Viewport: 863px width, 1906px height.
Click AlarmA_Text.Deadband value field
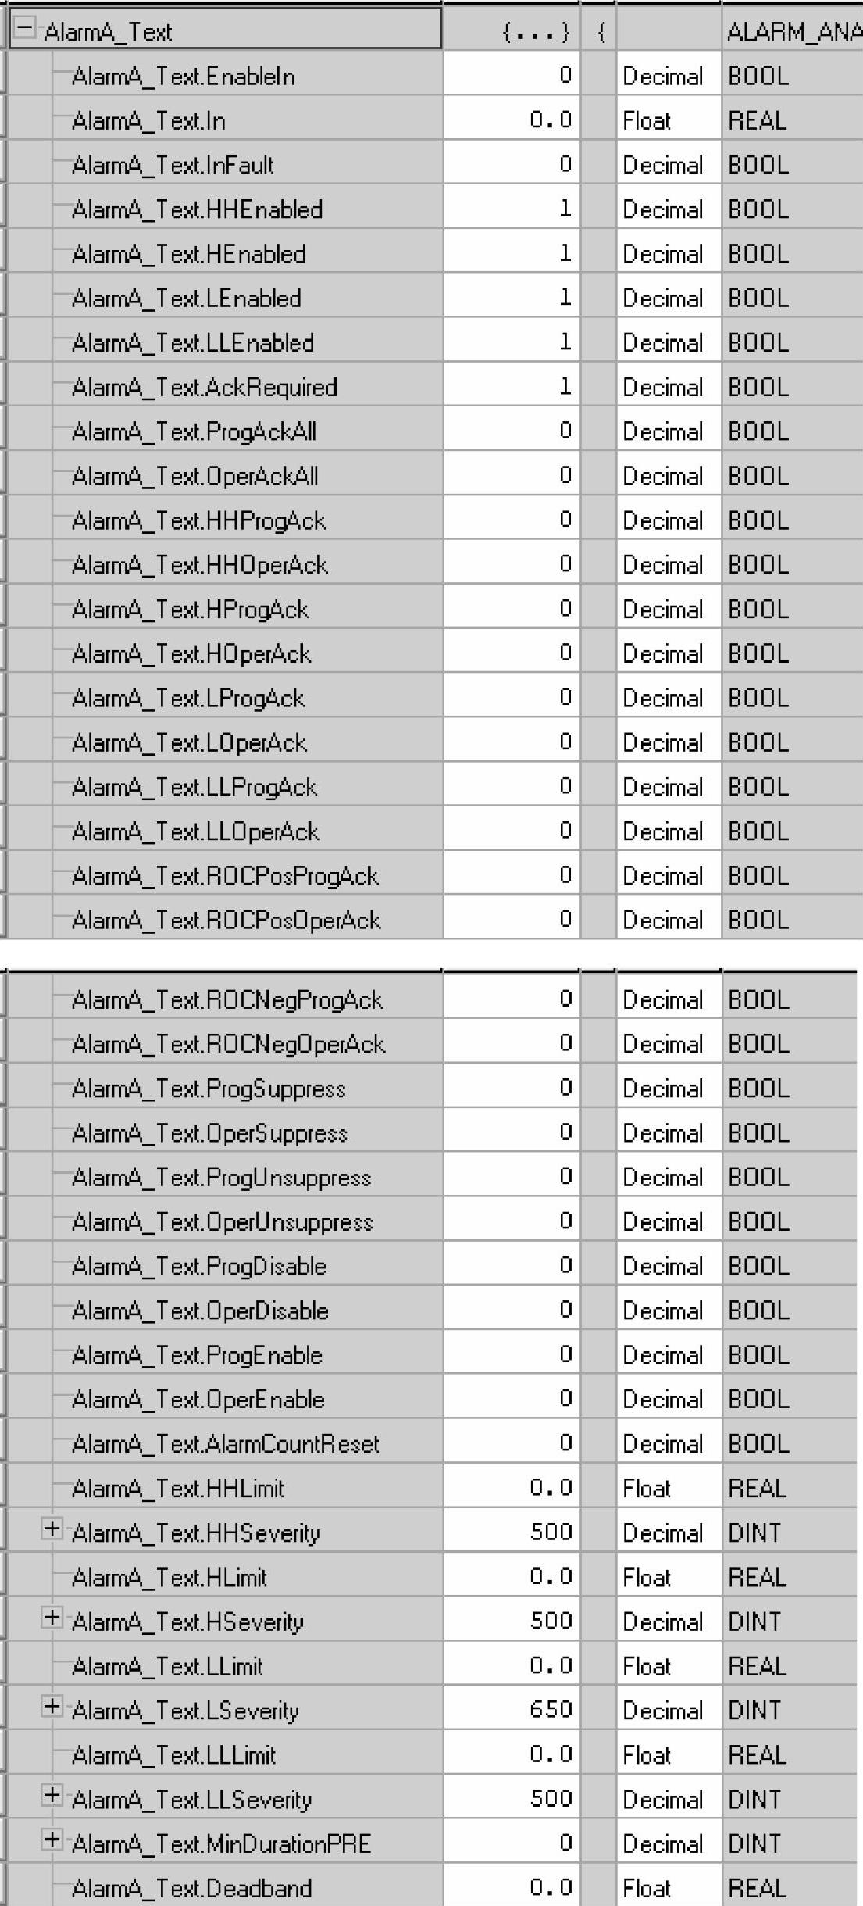[512, 1887]
